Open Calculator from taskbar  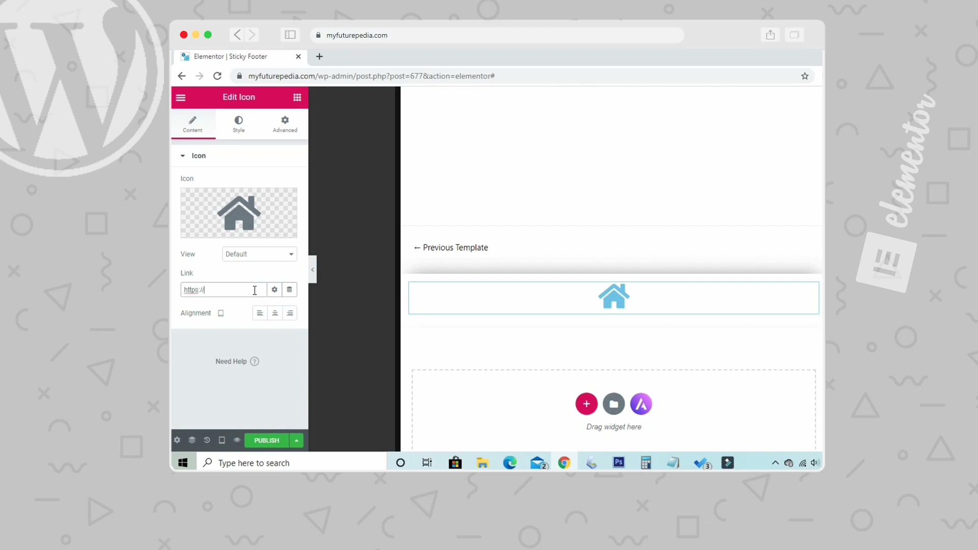(x=646, y=462)
